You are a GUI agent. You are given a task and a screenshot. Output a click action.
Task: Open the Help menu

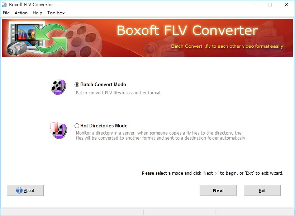point(37,13)
